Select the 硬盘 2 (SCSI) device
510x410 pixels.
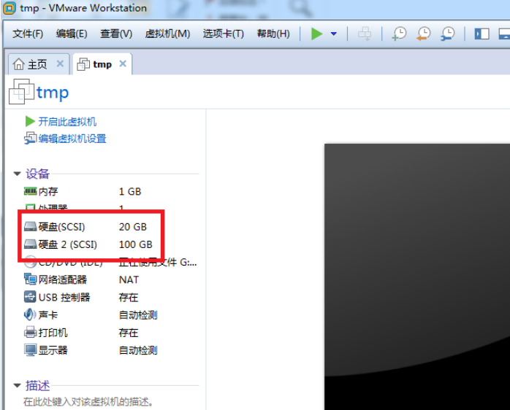(67, 244)
